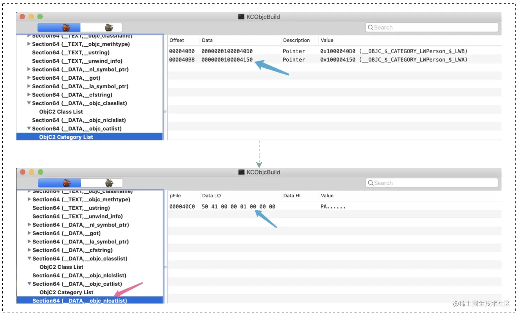Collapse __DATA,__objc_catlist section in upper window
This screenshot has width=519, height=316.
(x=29, y=129)
